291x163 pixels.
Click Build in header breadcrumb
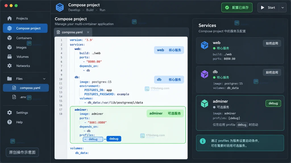[90, 10]
